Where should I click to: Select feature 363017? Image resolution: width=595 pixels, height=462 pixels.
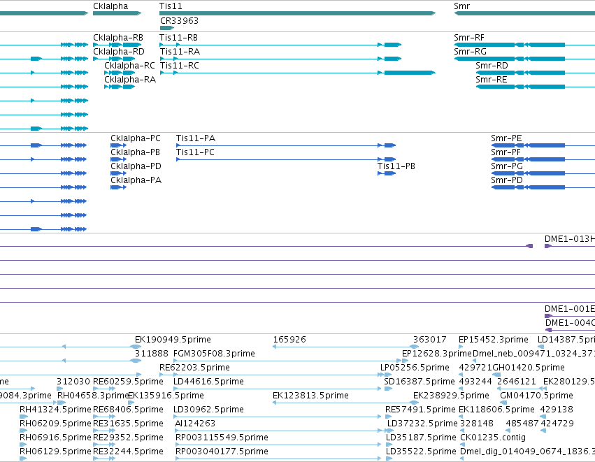(x=429, y=340)
